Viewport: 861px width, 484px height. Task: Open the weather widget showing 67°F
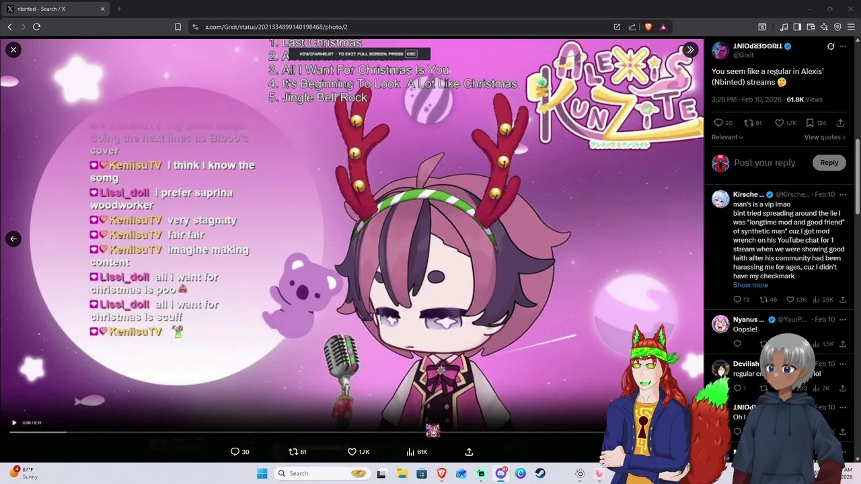(x=24, y=473)
